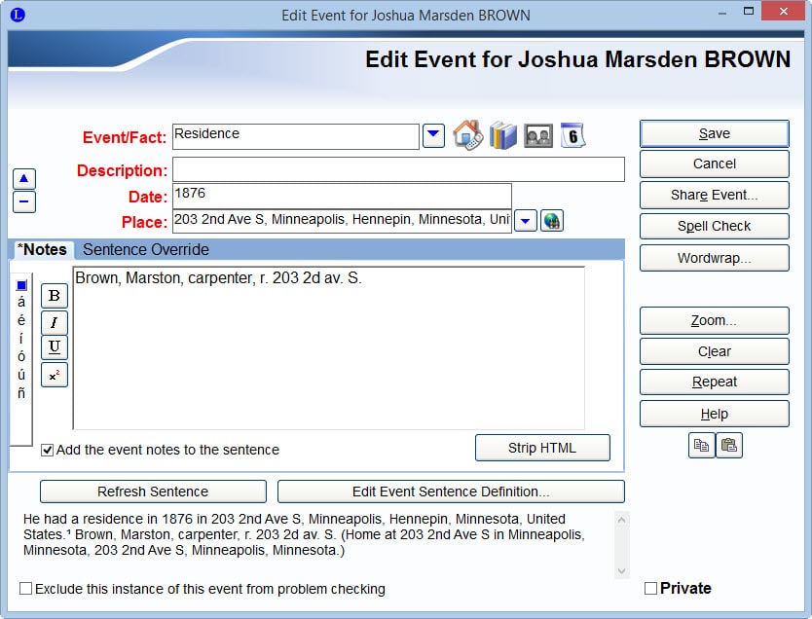Image resolution: width=812 pixels, height=619 pixels.
Task: Open the Event/Fact dropdown arrow
Action: tap(433, 135)
